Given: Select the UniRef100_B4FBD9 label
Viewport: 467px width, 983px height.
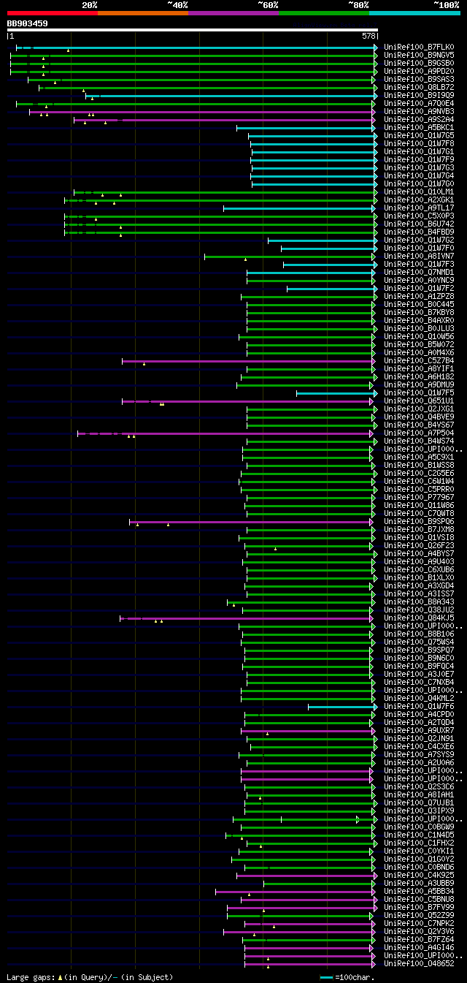Looking at the screenshot, I should click(419, 232).
